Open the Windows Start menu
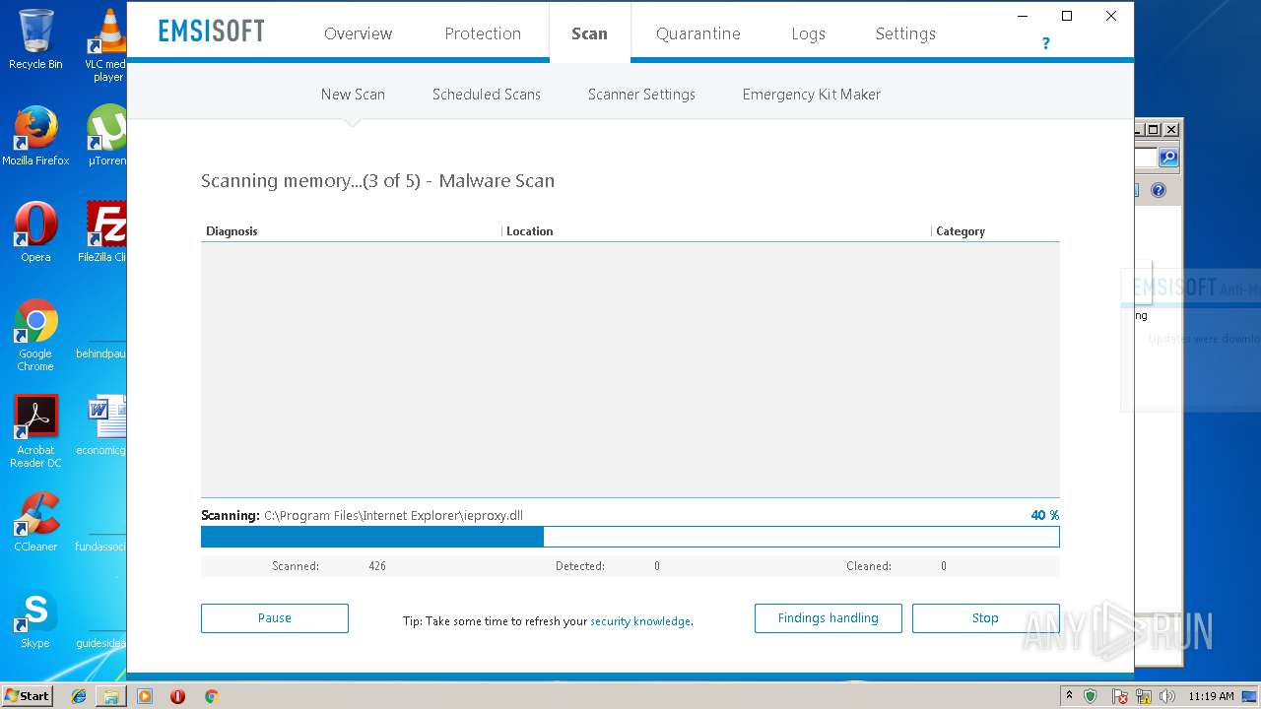Image resolution: width=1261 pixels, height=709 pixels. (27, 696)
